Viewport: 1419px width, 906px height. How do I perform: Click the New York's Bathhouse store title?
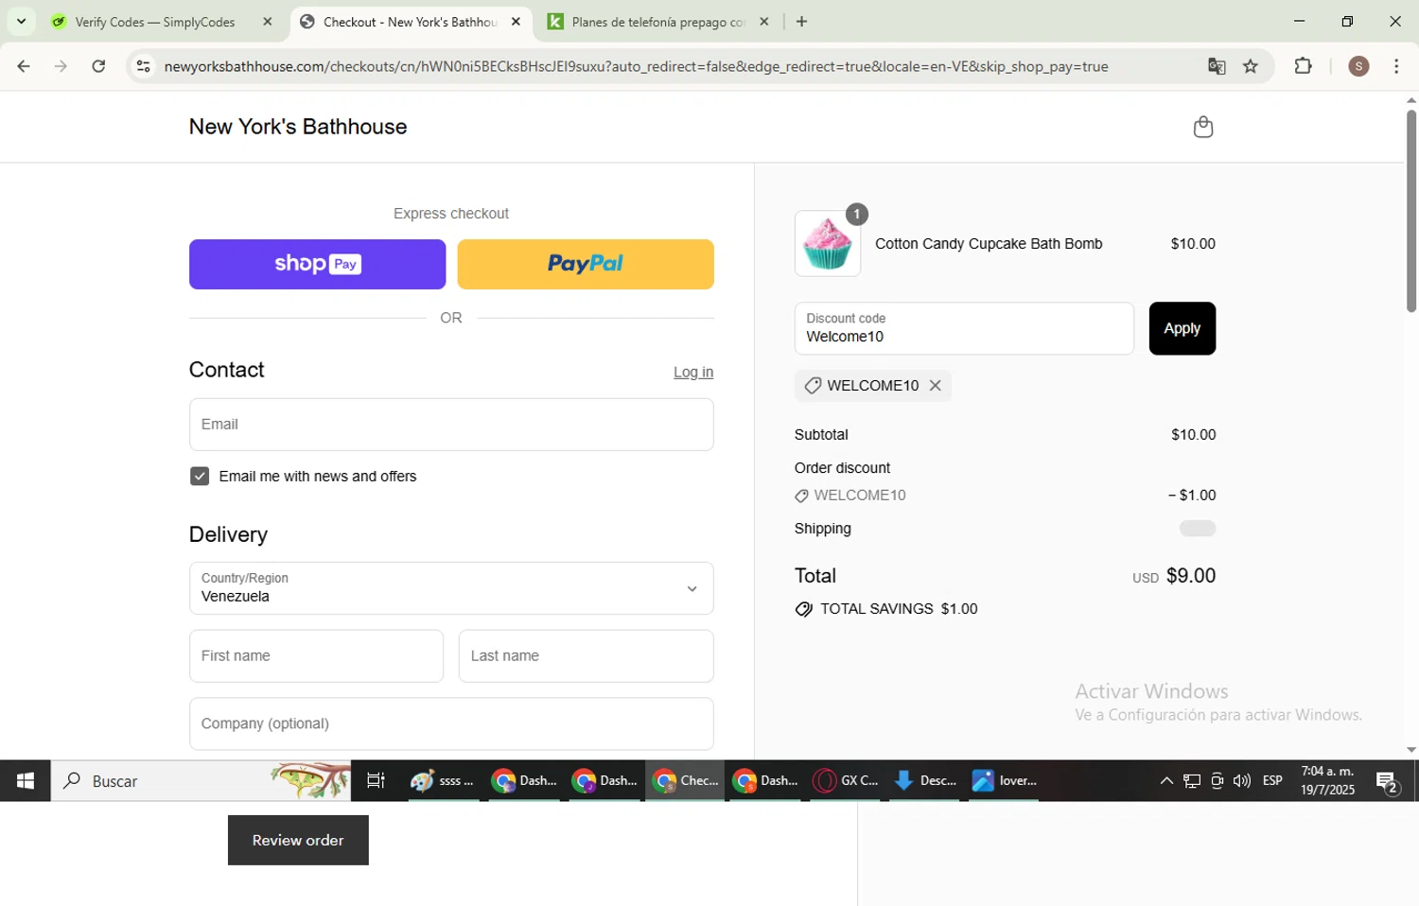pos(298,127)
